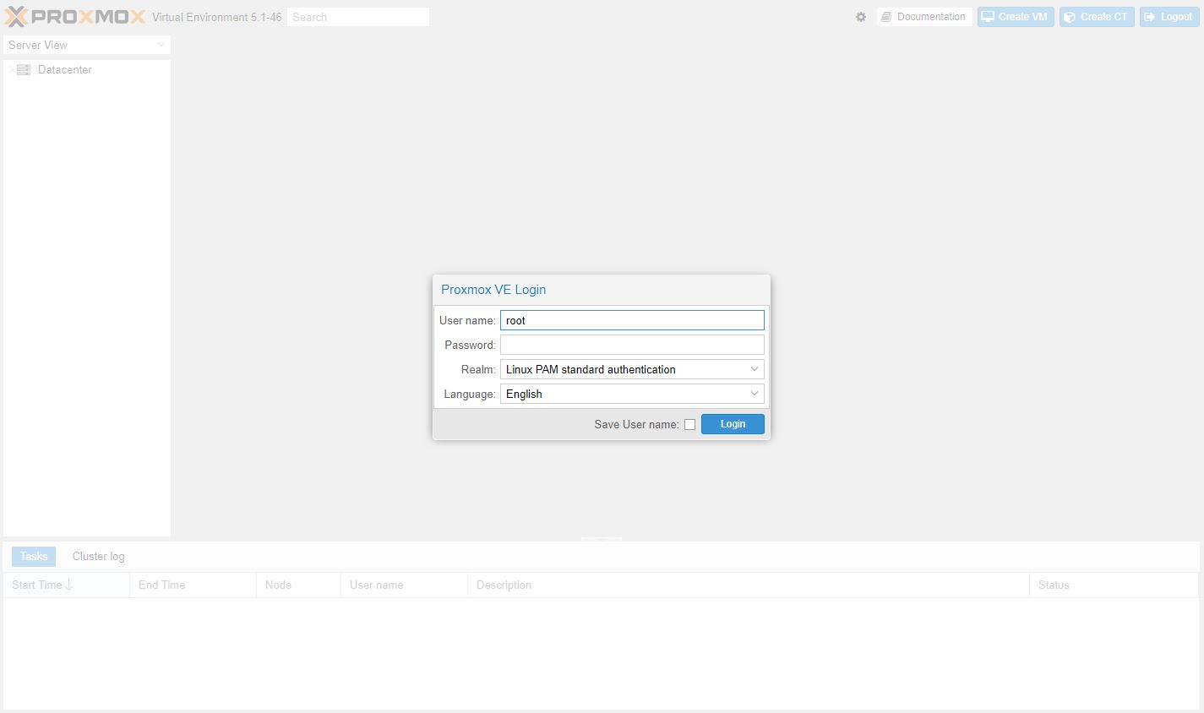Sort by the User name column header
The width and height of the screenshot is (1204, 713).
pyautogui.click(x=405, y=585)
